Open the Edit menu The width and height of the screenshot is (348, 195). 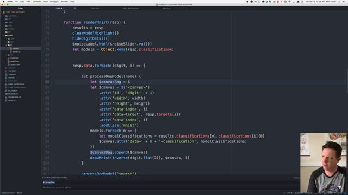pyautogui.click(x=22, y=1)
